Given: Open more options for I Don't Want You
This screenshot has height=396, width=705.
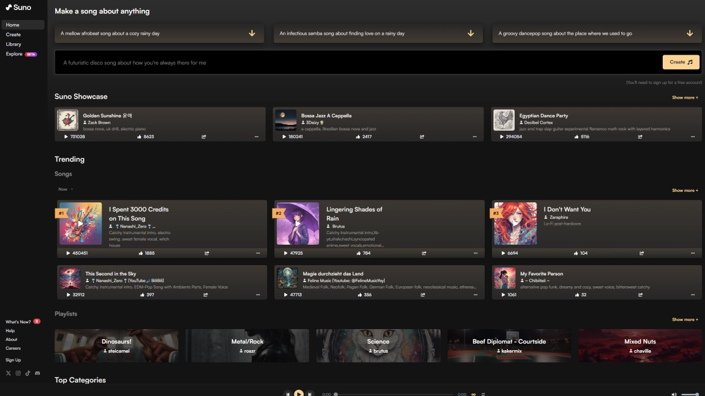Looking at the screenshot, I should click(x=694, y=253).
